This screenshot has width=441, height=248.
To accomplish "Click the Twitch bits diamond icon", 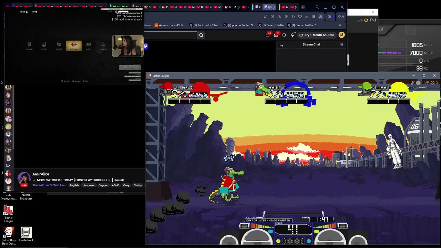I will tap(293, 35).
